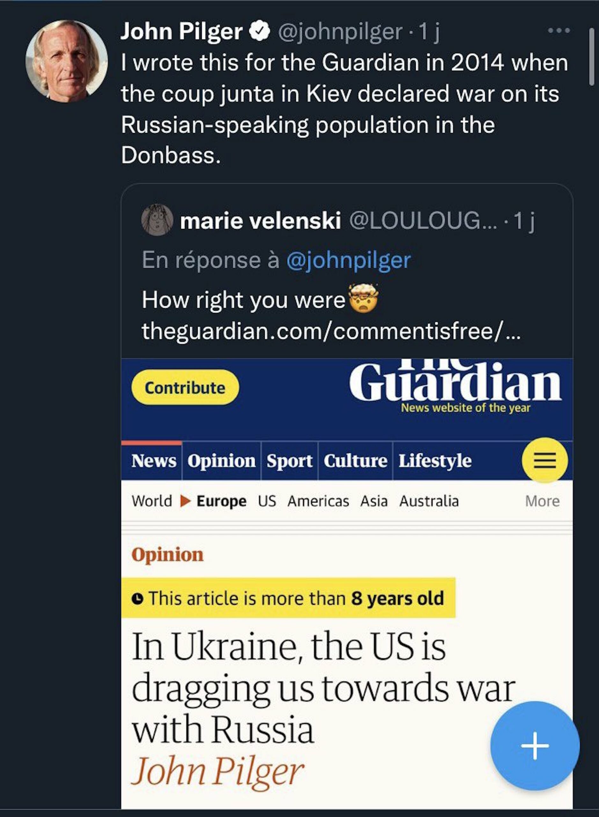This screenshot has width=599, height=817.
Task: Open the @johnpilger mention link in reply
Action: tap(348, 260)
